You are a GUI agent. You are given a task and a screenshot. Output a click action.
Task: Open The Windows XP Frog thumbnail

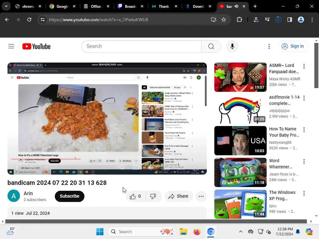coord(240,204)
